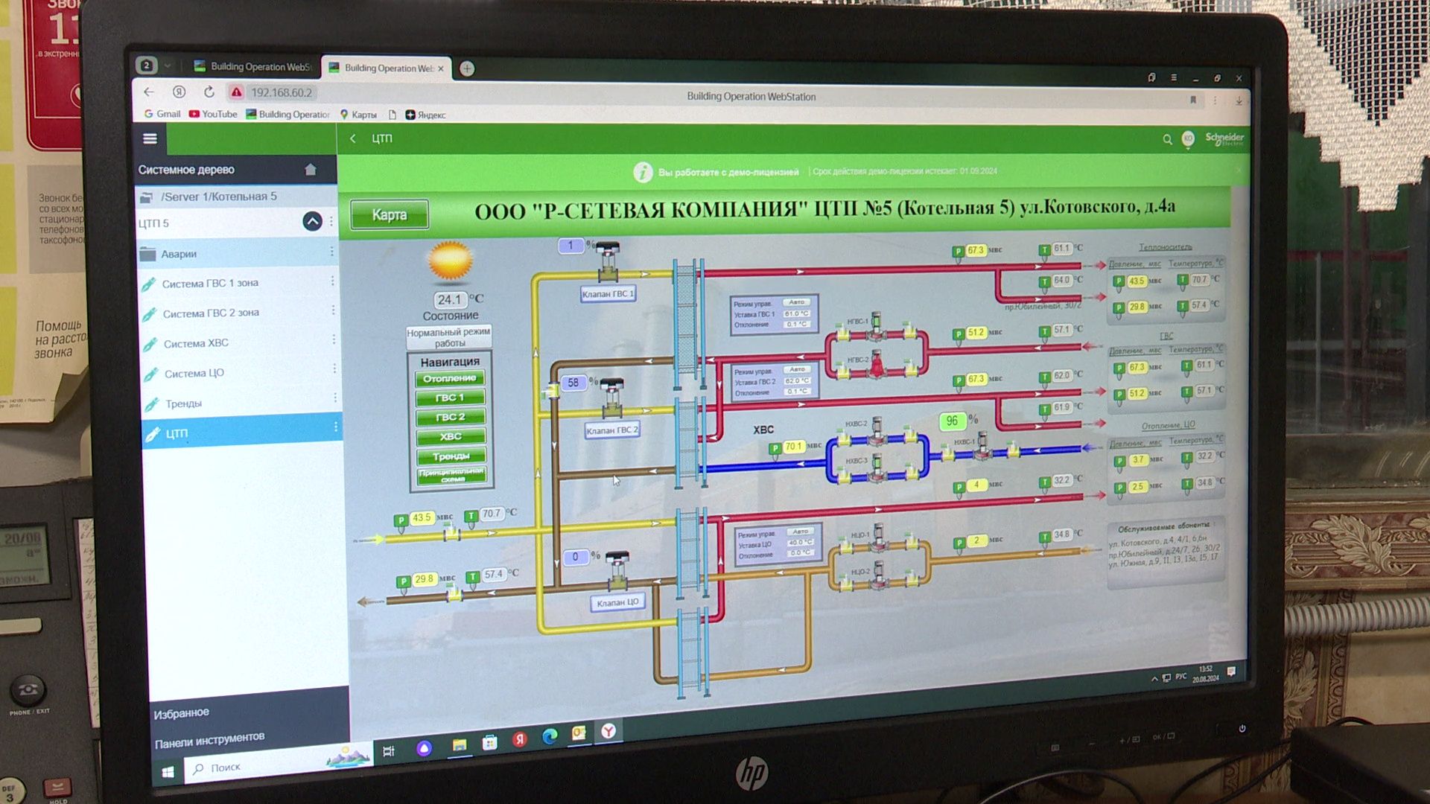
Task: Click the search magnifier in green header
Action: click(1167, 139)
